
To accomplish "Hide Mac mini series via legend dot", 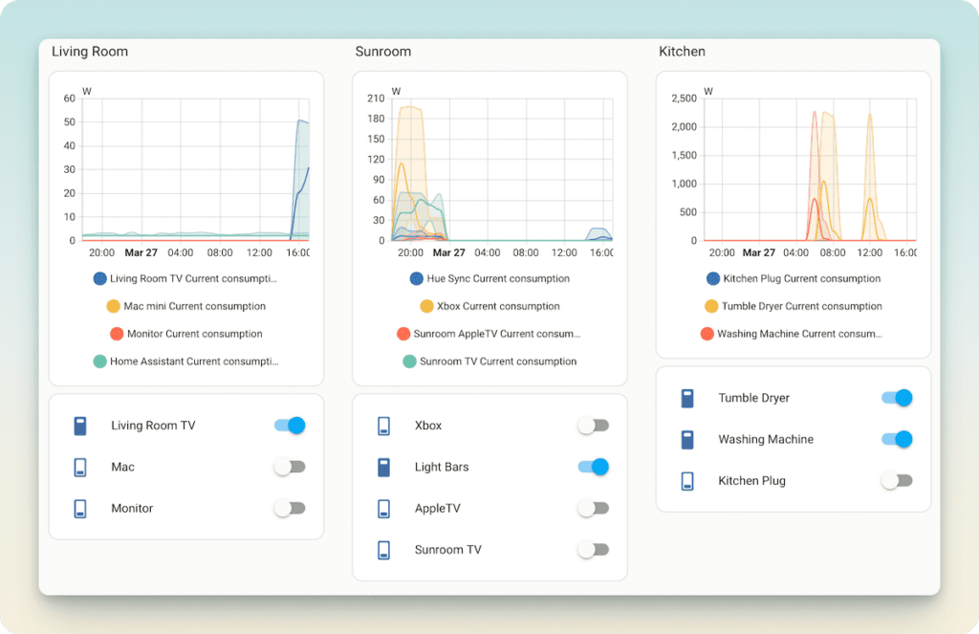I will [x=113, y=307].
